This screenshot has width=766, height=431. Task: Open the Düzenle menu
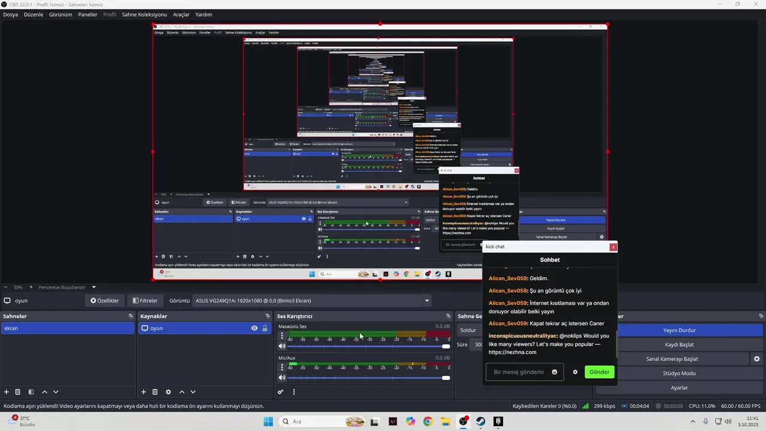[34, 14]
